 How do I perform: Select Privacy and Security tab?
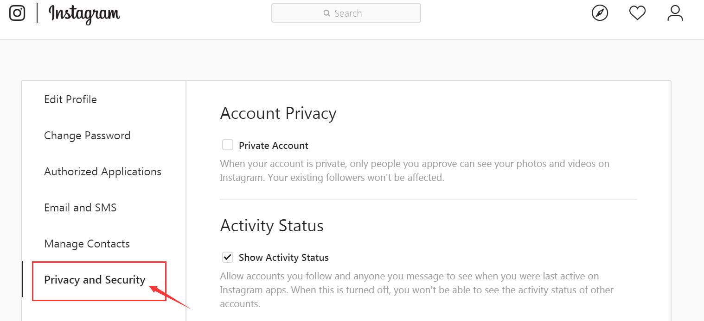point(95,280)
